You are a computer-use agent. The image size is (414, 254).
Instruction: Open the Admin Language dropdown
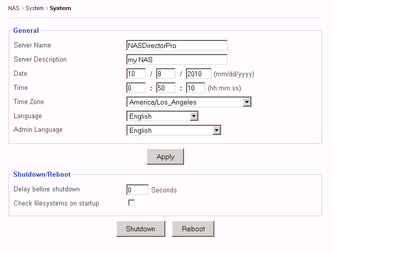click(x=173, y=130)
